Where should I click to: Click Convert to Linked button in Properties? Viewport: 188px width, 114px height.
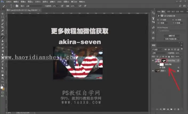pos(171,39)
